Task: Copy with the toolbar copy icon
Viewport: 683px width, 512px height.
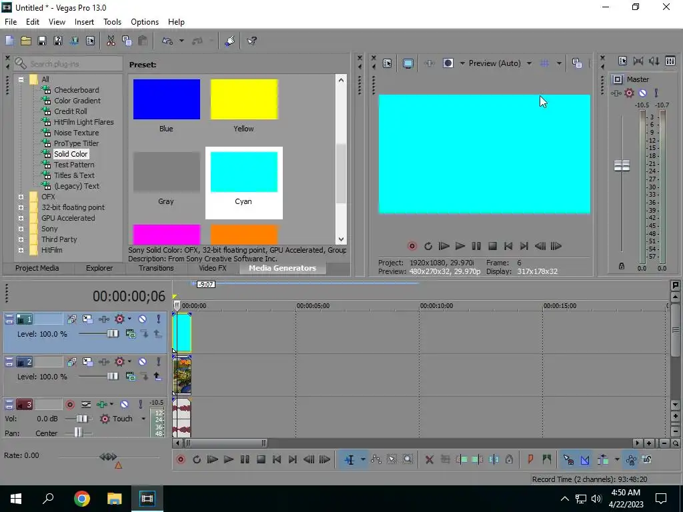Action: [x=127, y=41]
